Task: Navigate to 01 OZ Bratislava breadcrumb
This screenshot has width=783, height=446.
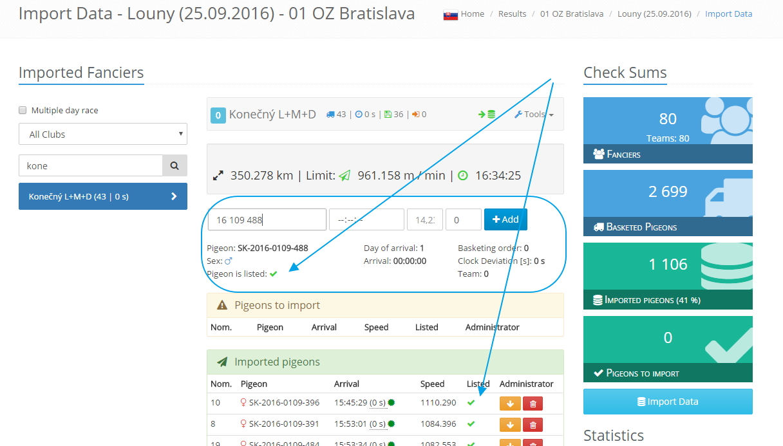Action: 572,14
